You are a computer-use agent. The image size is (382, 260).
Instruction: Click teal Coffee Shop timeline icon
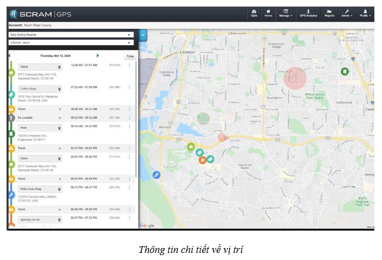[11, 94]
